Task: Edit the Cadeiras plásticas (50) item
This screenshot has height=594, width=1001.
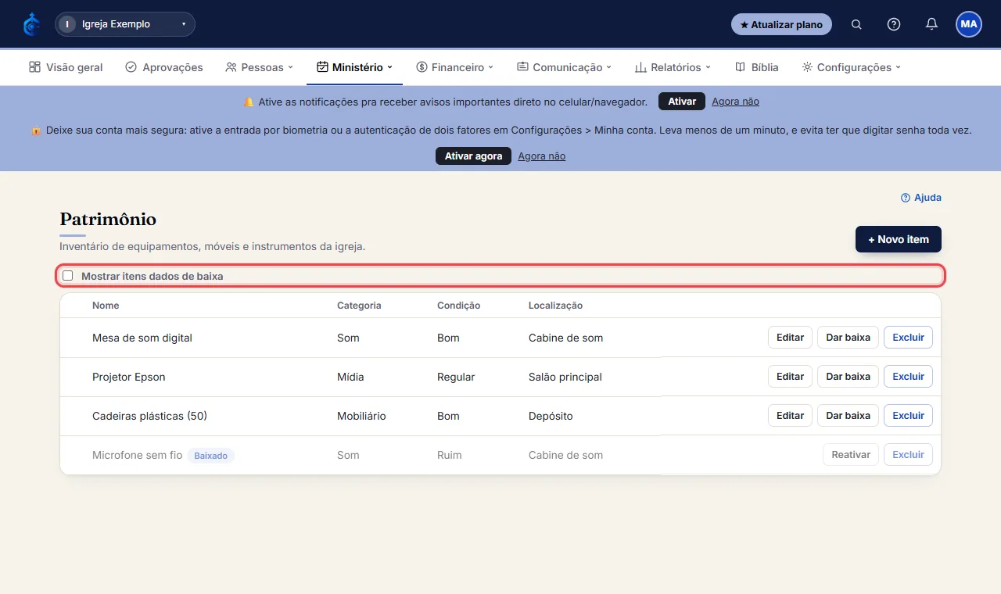Action: pyautogui.click(x=790, y=416)
